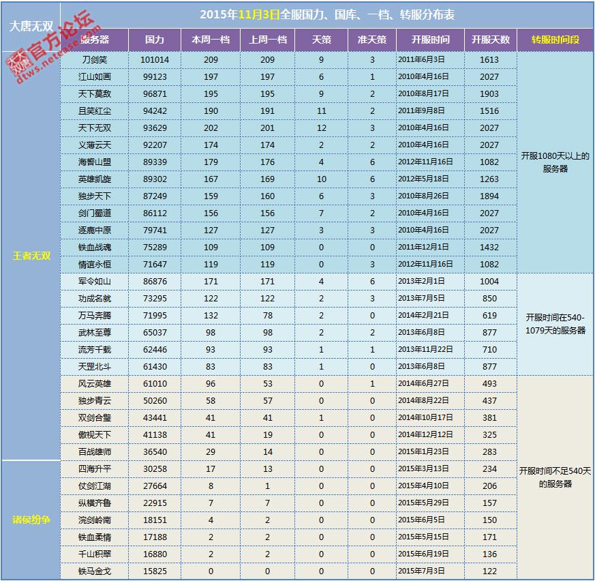The image size is (595, 581).
Task: Click open date 2011年9月8日
Action: [x=421, y=111]
